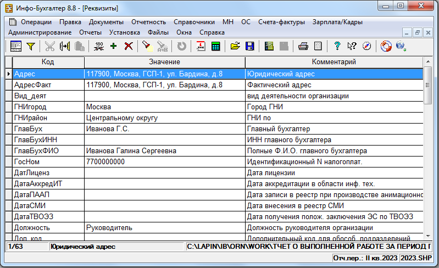The height and width of the screenshot is (268, 439).
Task: Open the Справочники menu
Action: click(x=194, y=22)
